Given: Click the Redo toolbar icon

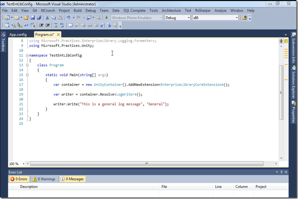Looking at the screenshot, I should pos(78,18).
